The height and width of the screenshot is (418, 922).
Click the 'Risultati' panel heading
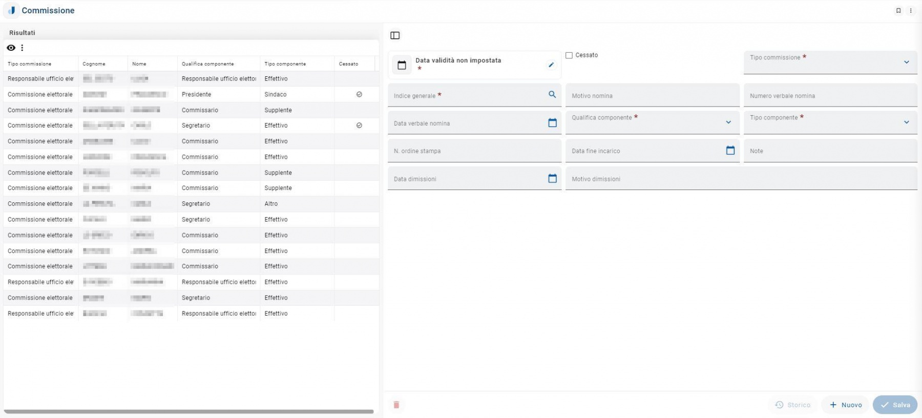[22, 33]
